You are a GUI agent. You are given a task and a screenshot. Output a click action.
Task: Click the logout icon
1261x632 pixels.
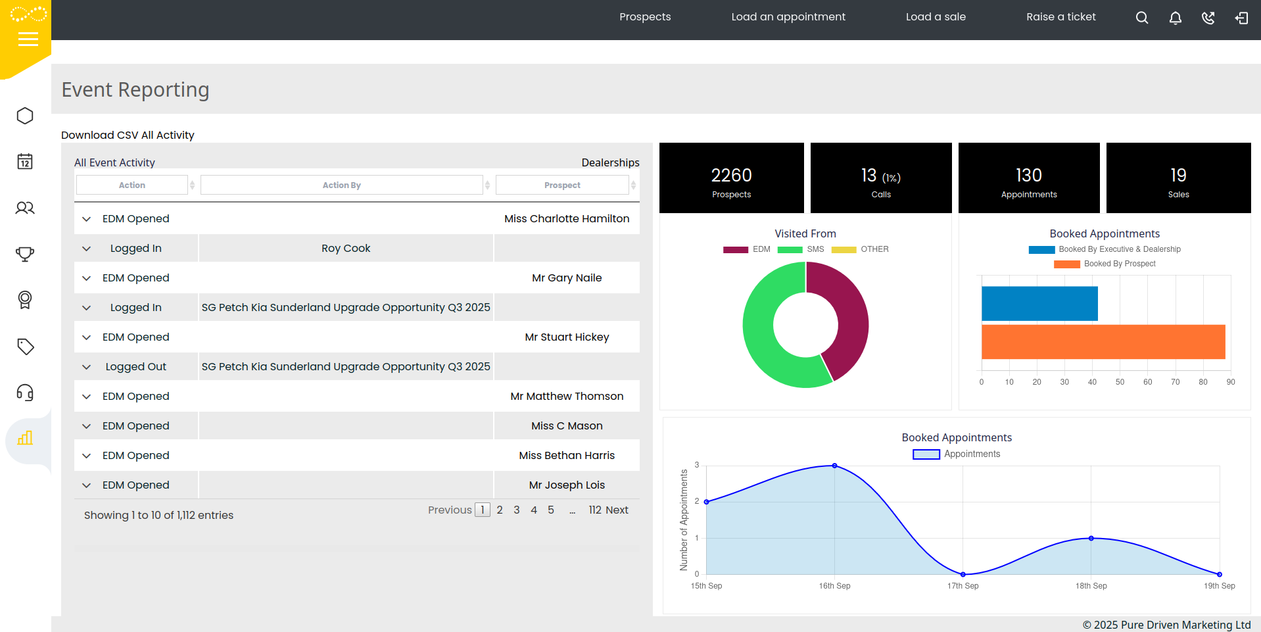click(1241, 18)
